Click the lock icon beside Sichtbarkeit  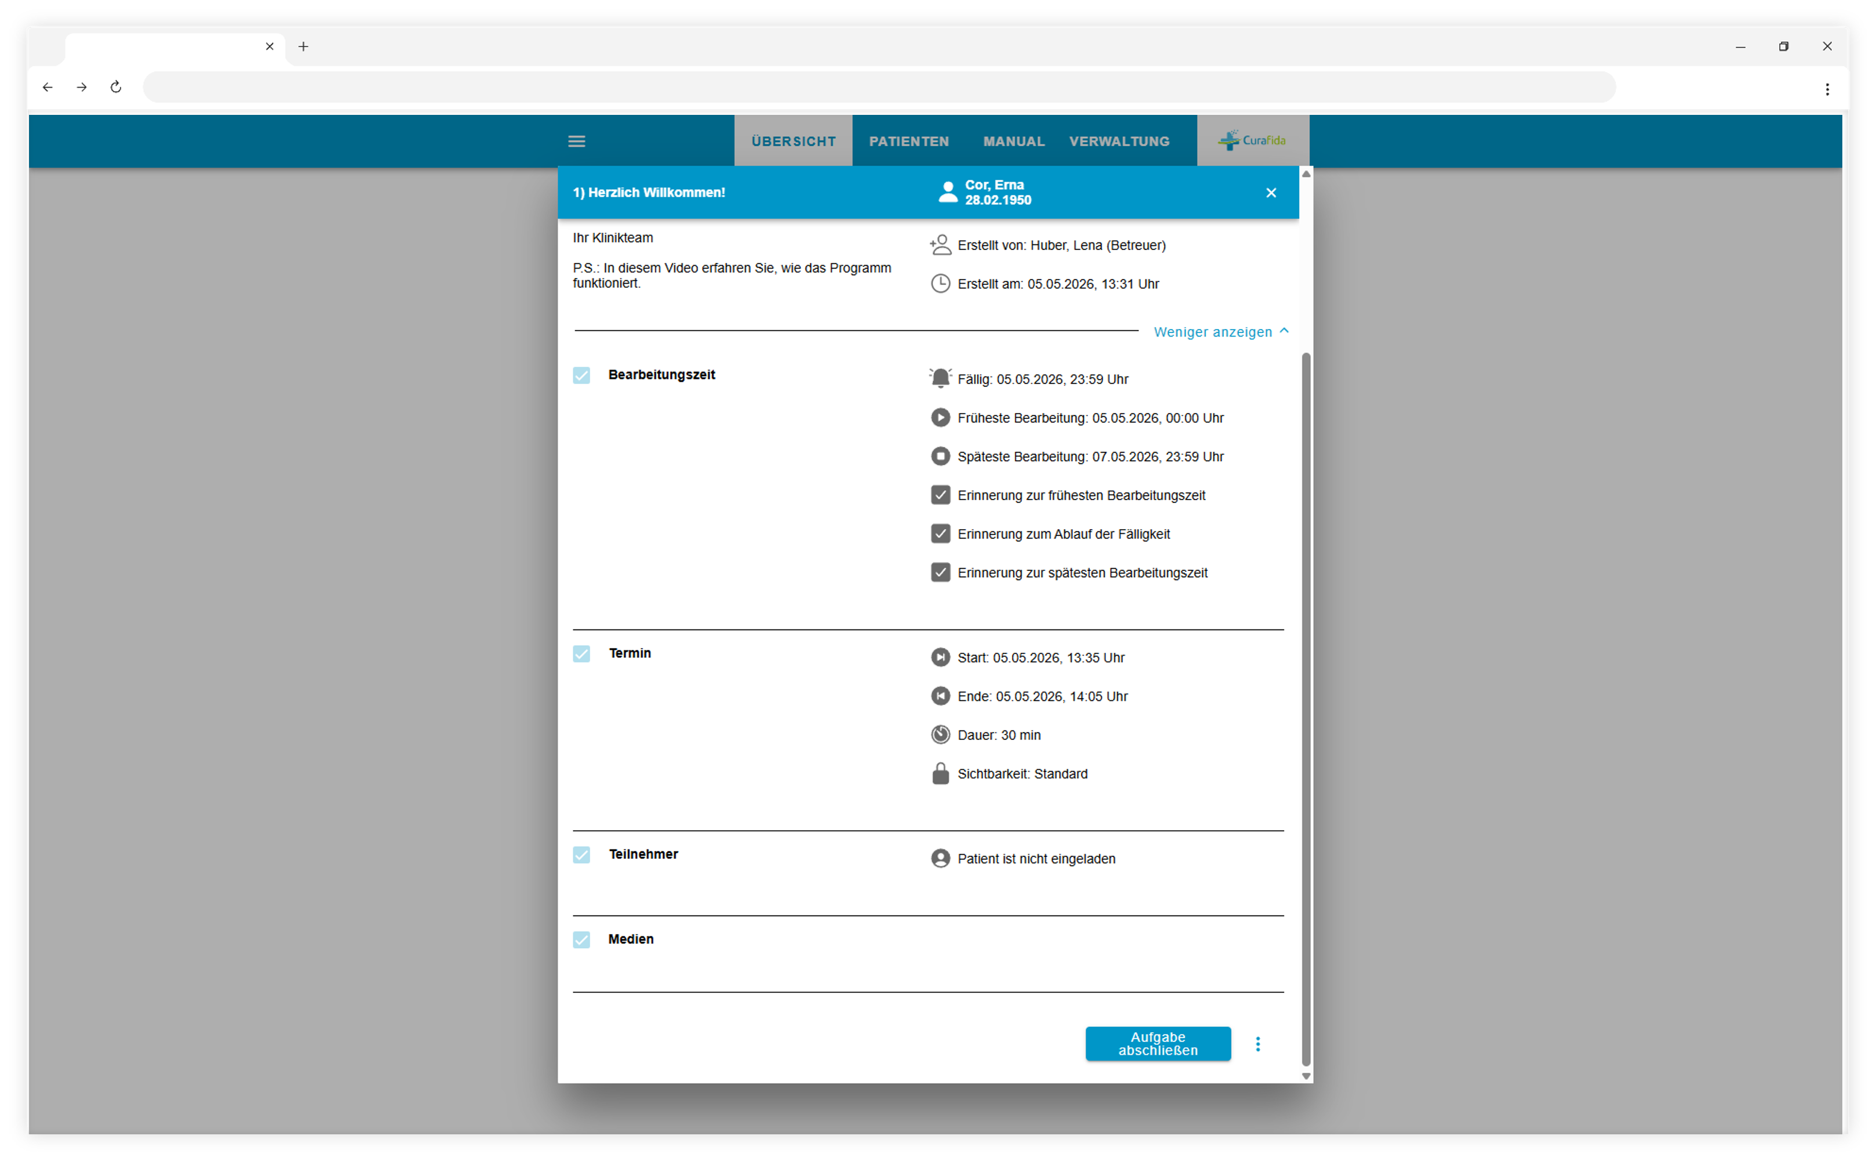(x=940, y=773)
